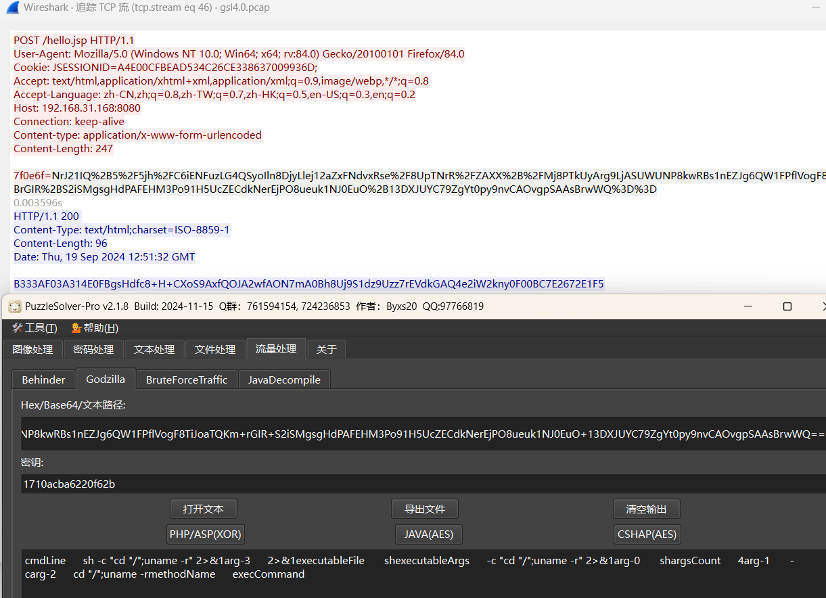Viewport: 826px width, 598px height.
Task: Click the 导出文件 button
Action: [x=425, y=509]
